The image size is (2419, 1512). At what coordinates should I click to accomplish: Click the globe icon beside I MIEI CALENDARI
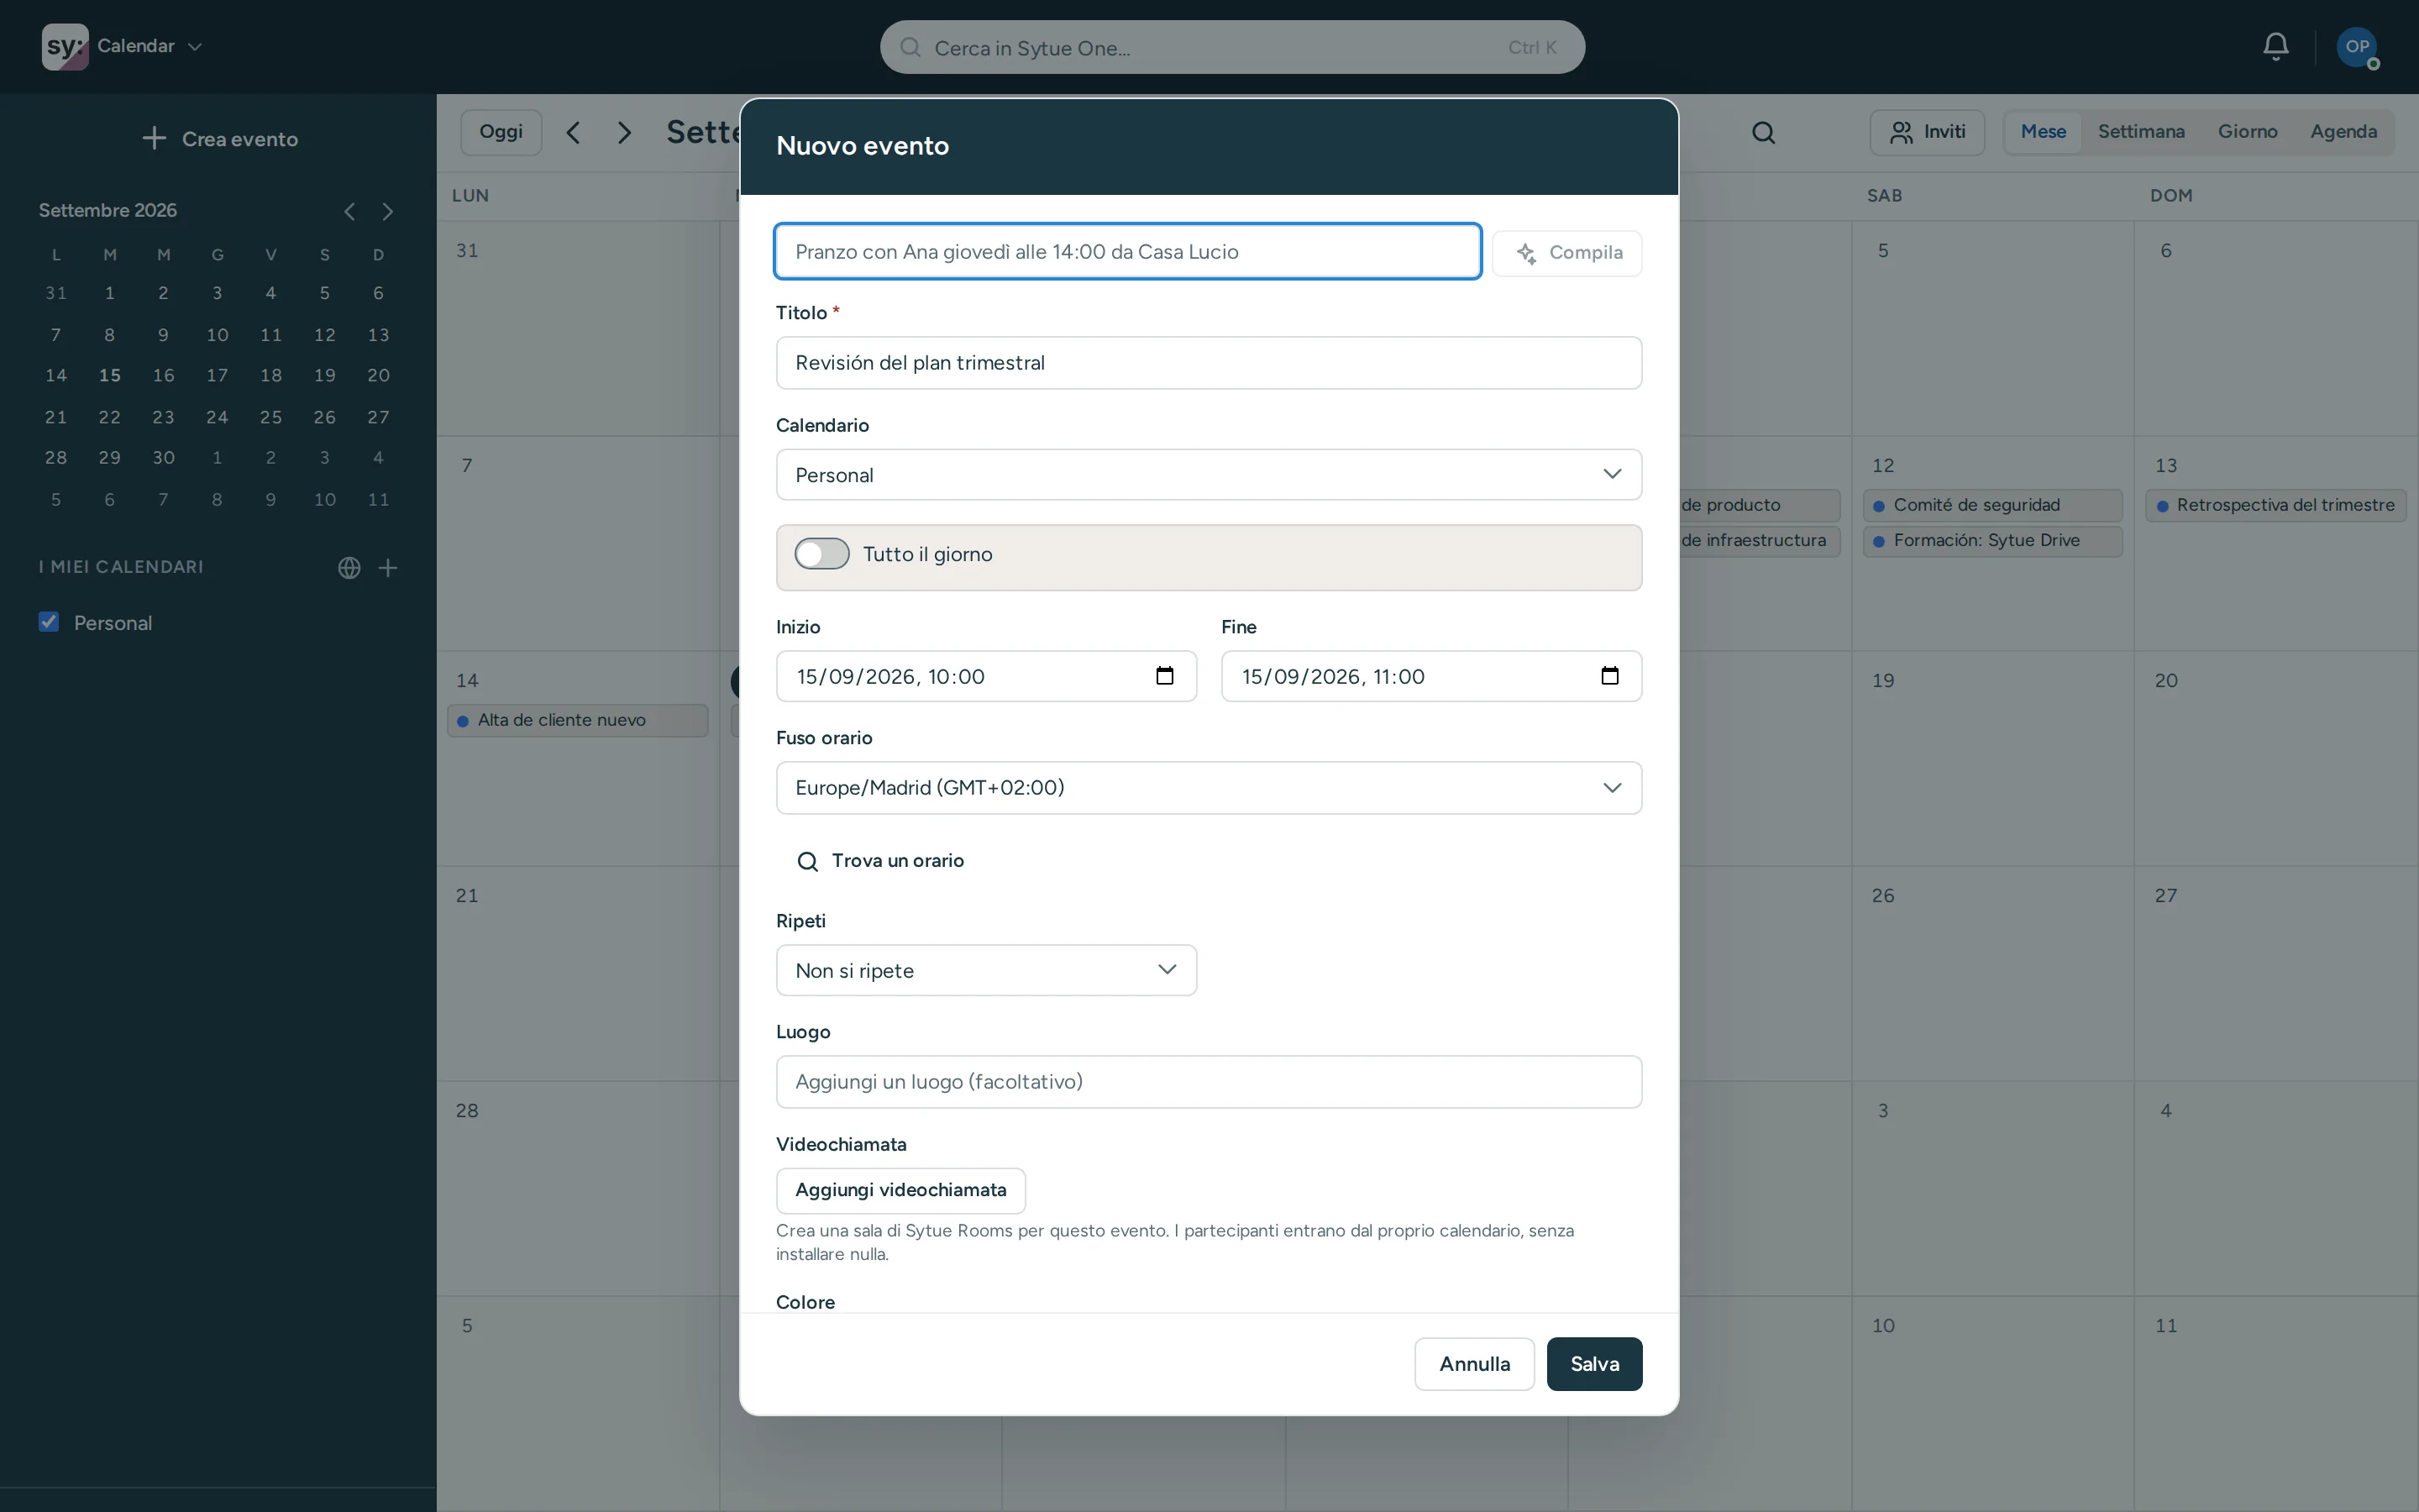point(349,567)
